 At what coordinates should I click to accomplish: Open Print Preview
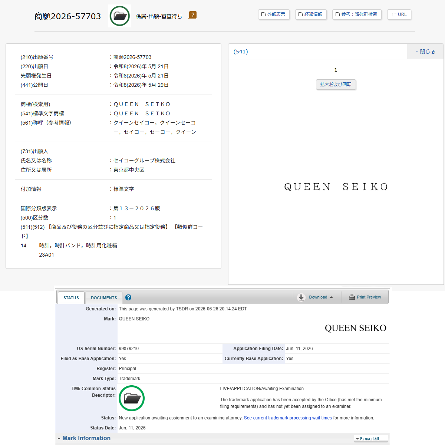click(x=365, y=297)
